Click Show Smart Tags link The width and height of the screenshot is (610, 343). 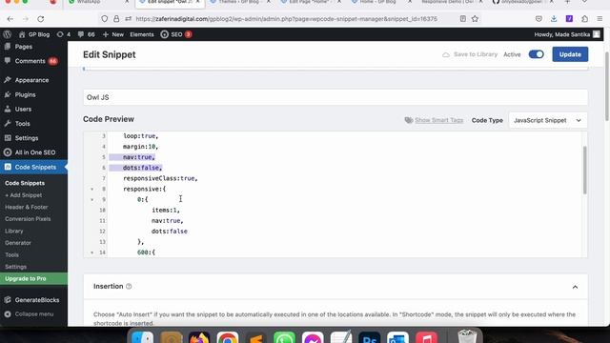pos(438,120)
